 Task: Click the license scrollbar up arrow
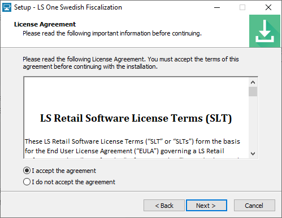[253, 82]
